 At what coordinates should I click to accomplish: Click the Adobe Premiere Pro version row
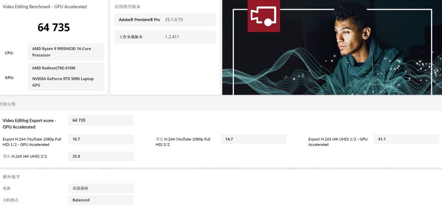[165, 20]
